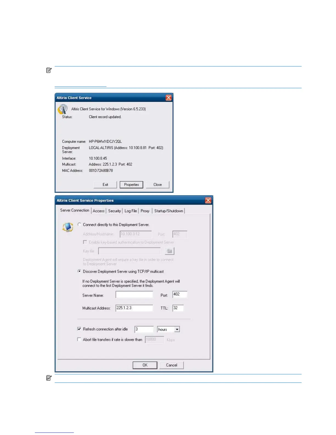Click the refresh idle time field showing 3
The height and width of the screenshot is (435, 336).
[x=144, y=329]
